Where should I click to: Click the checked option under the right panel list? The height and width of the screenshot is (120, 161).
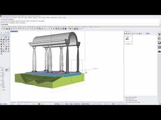point(130,97)
